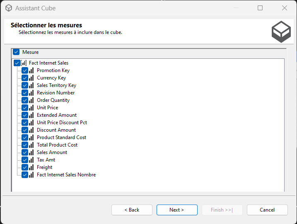Click the large cube logo in the header

coord(281,31)
